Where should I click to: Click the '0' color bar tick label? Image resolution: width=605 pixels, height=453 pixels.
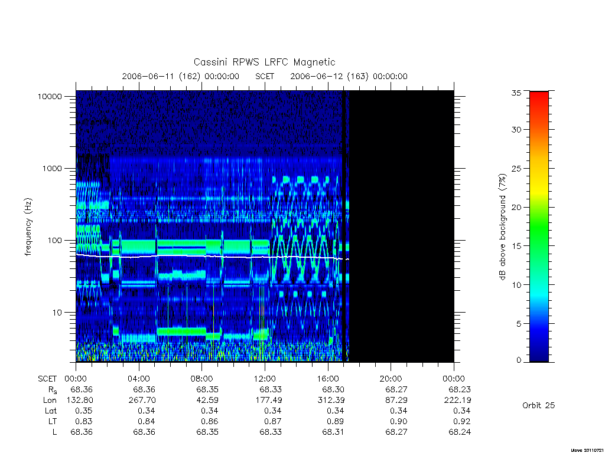click(519, 360)
